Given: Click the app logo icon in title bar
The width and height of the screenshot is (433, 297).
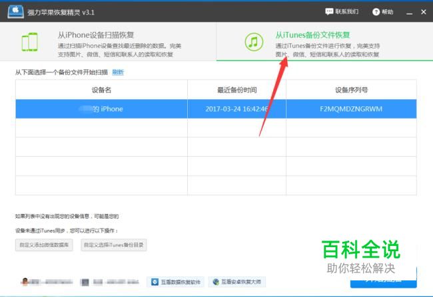Looking at the screenshot, I should pos(16,12).
